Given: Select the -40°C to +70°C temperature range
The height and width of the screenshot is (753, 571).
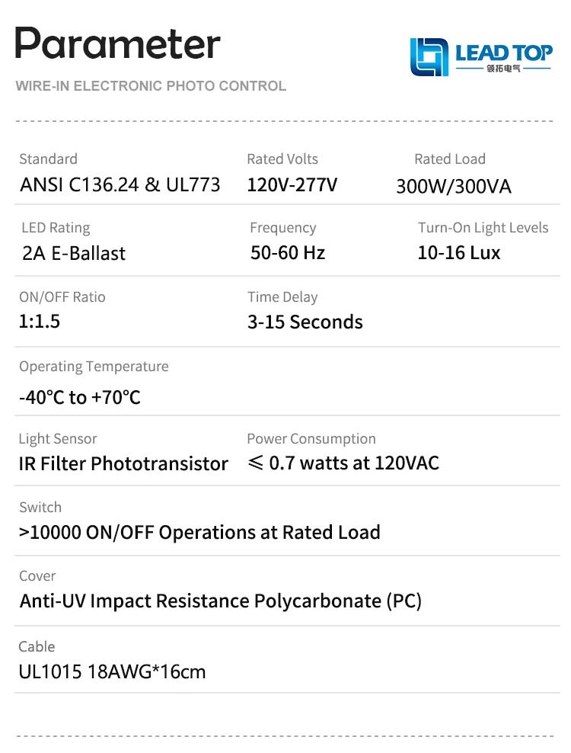Looking at the screenshot, I should pos(80,397).
